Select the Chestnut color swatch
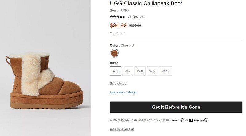 point(114,53)
